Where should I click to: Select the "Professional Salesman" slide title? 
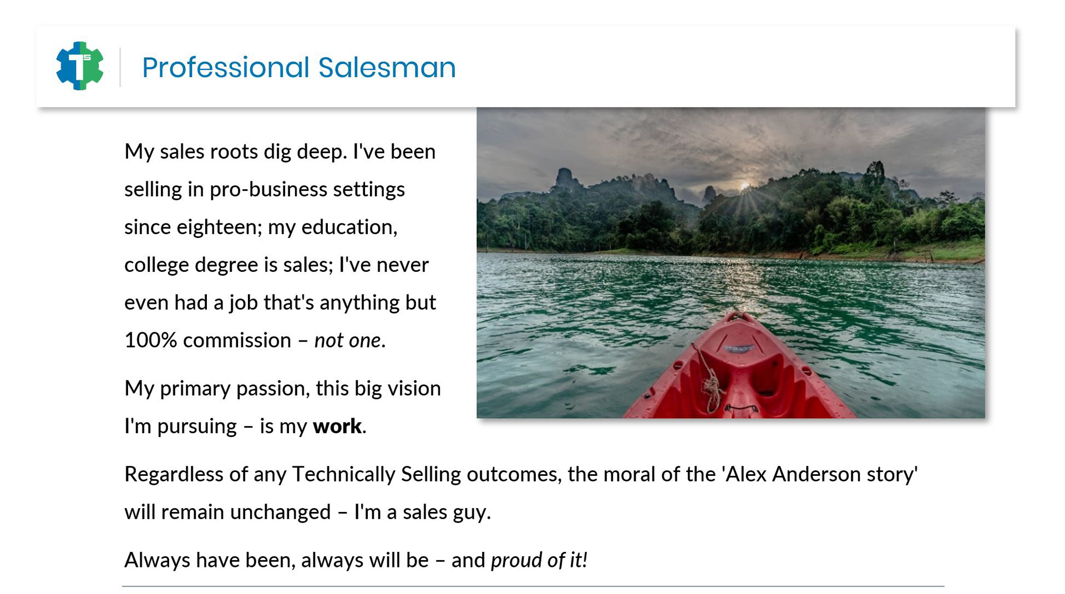[298, 67]
